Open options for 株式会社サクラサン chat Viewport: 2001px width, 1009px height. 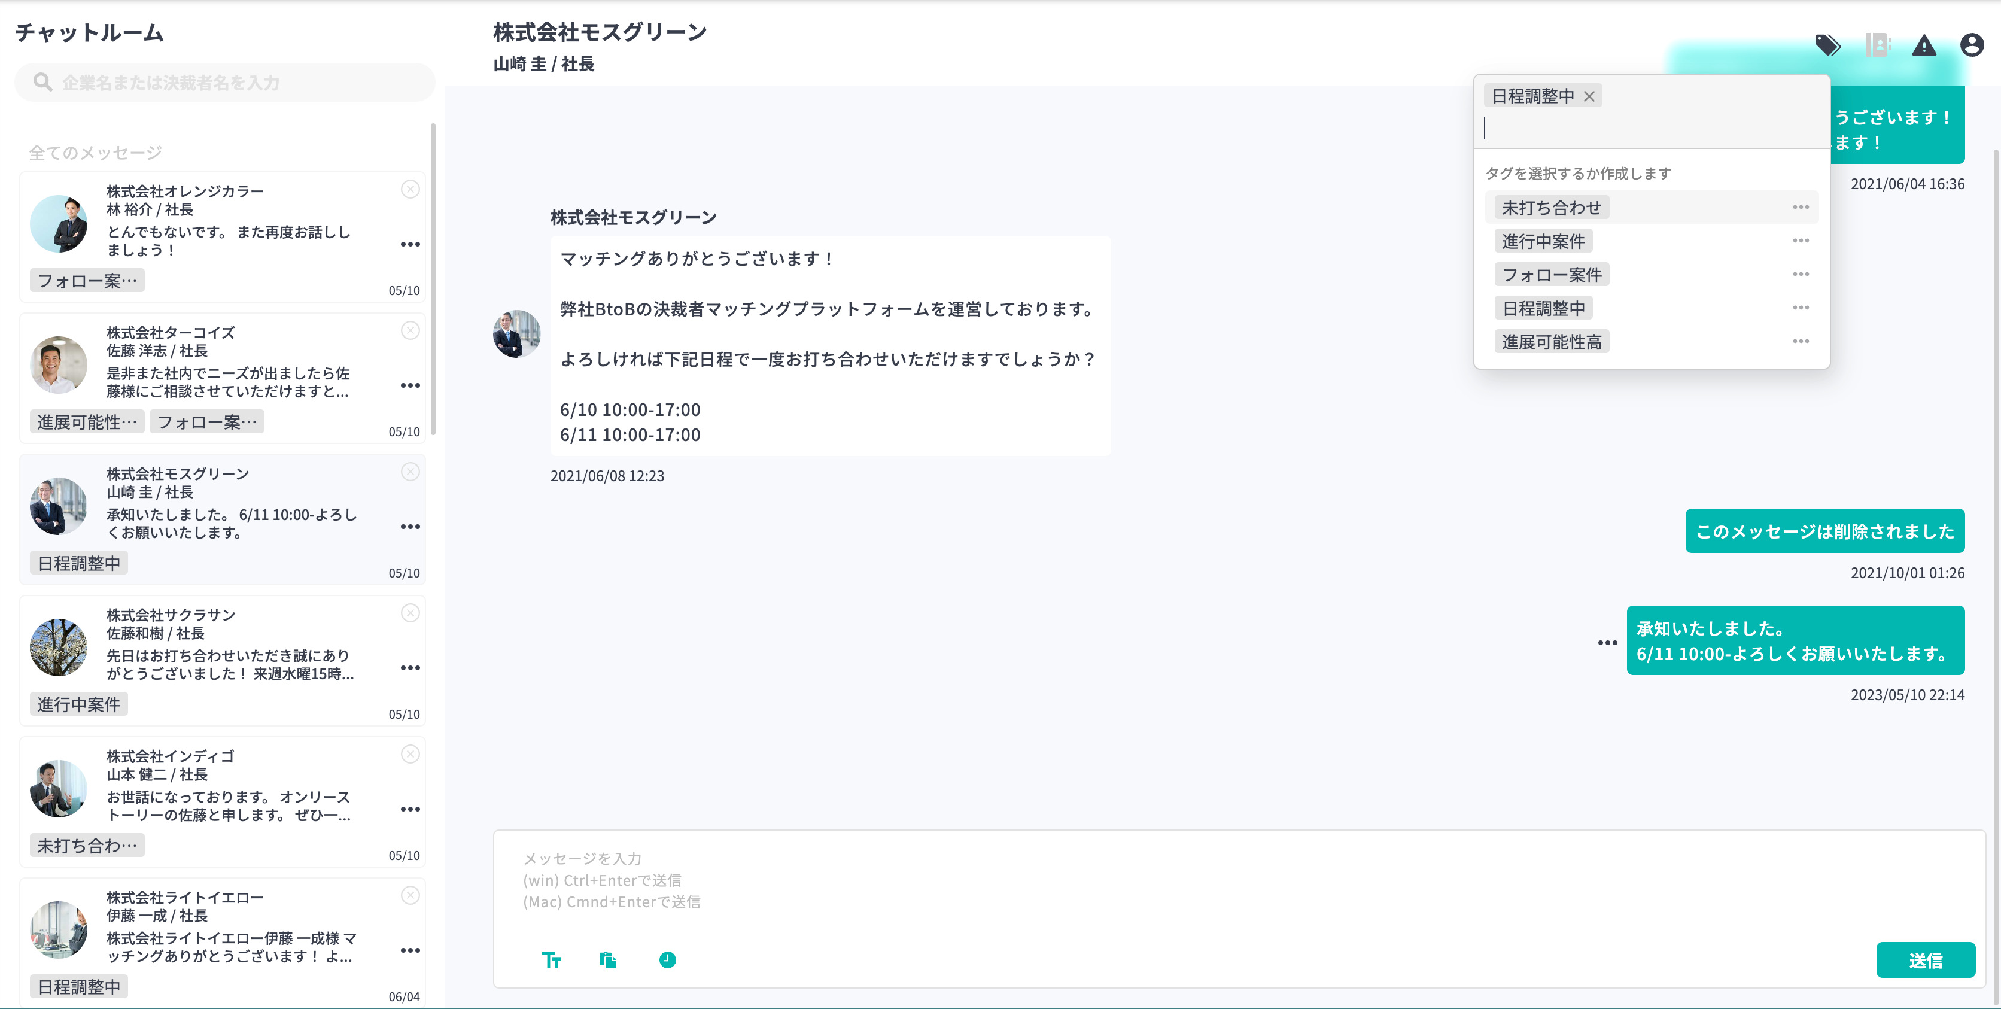[410, 668]
